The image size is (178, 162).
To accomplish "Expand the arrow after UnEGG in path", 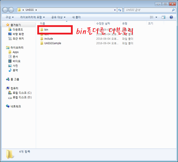I will [x=36, y=10].
